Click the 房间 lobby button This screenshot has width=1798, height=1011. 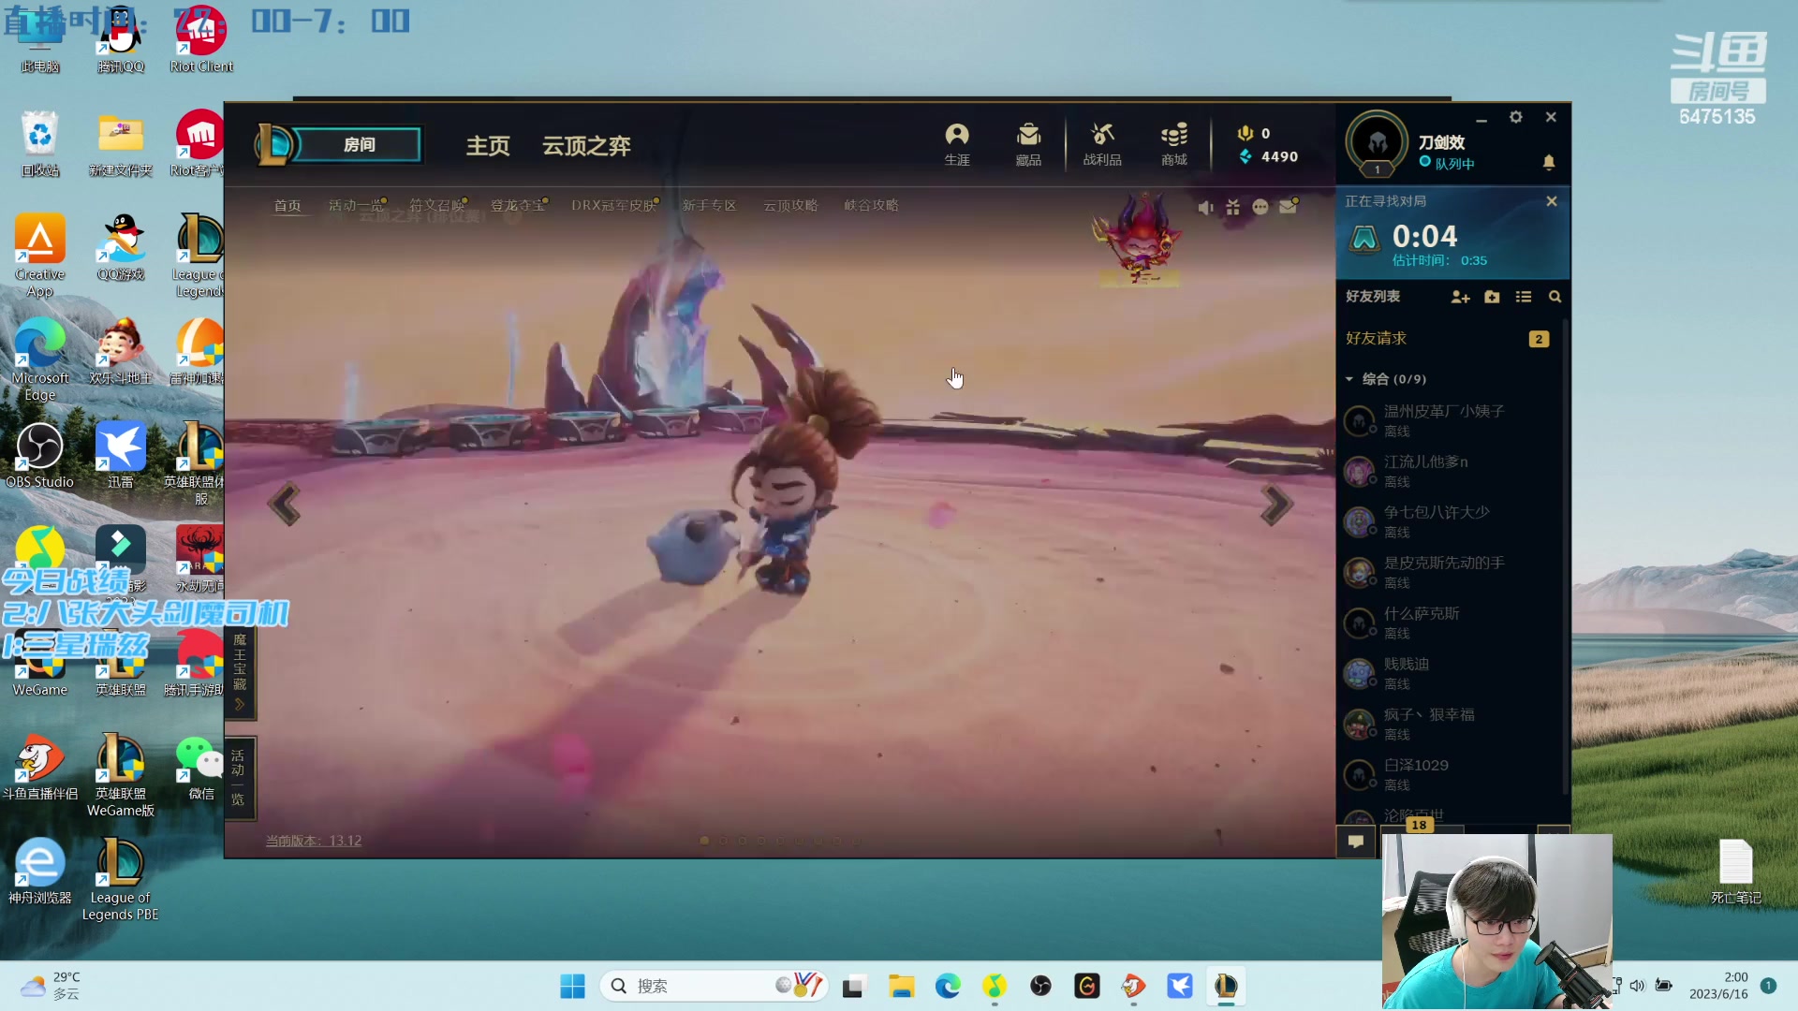[359, 144]
